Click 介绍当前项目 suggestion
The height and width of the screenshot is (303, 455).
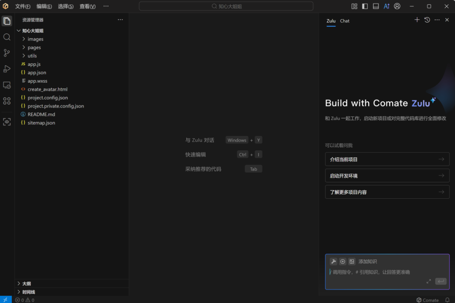(387, 159)
